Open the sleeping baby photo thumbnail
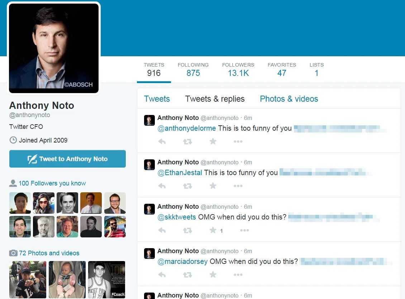 click(x=67, y=280)
